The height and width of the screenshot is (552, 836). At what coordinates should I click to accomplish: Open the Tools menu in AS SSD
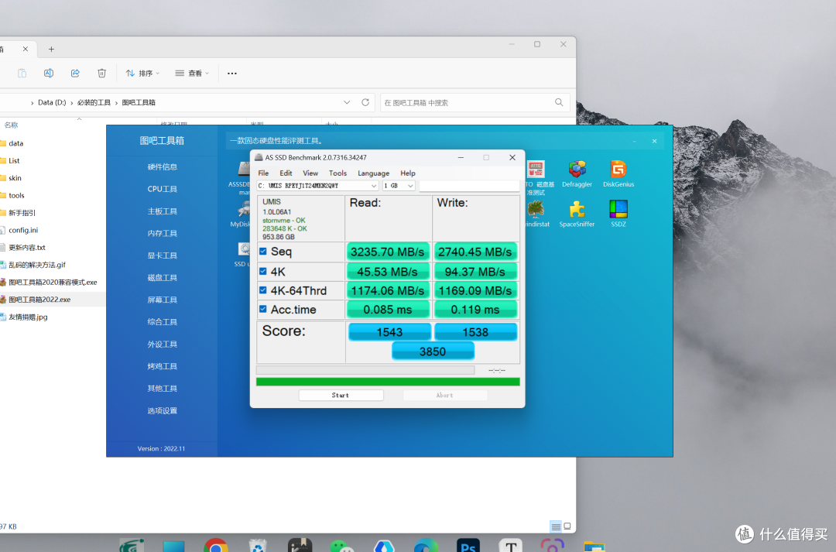point(337,173)
